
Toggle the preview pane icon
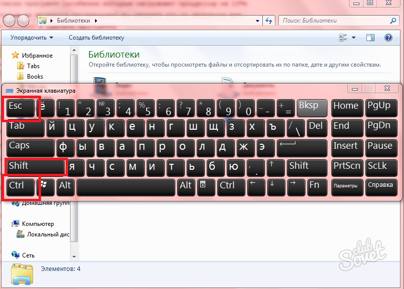point(370,38)
